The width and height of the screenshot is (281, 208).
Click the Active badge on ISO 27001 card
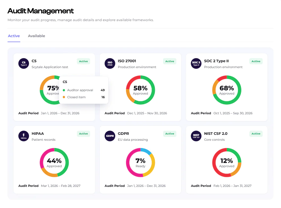pos(170,61)
